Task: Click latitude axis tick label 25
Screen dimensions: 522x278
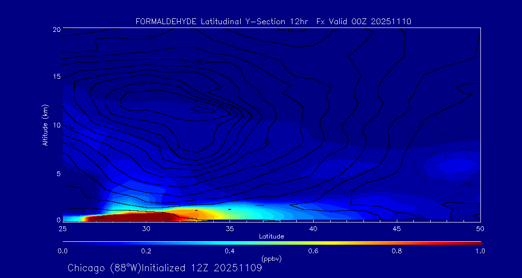Action: (62, 229)
